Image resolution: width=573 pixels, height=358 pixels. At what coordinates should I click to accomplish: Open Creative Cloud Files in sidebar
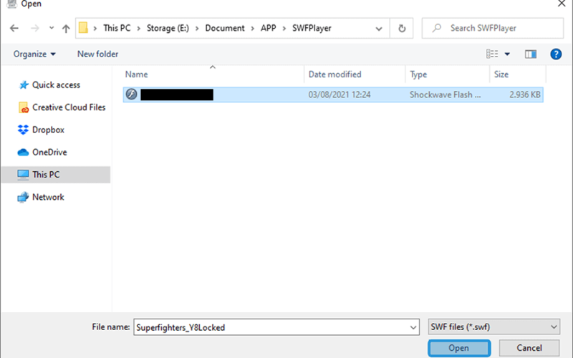coord(69,107)
